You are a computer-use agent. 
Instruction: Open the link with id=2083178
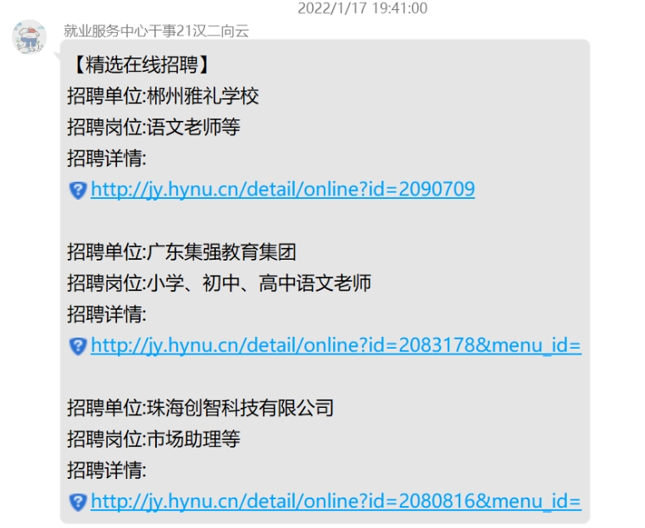tap(336, 345)
